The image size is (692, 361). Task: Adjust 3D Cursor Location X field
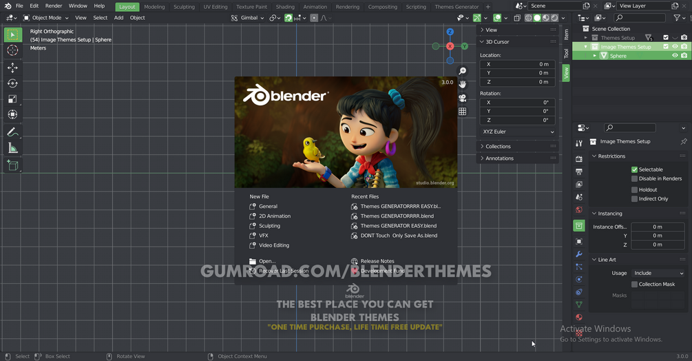pyautogui.click(x=517, y=65)
